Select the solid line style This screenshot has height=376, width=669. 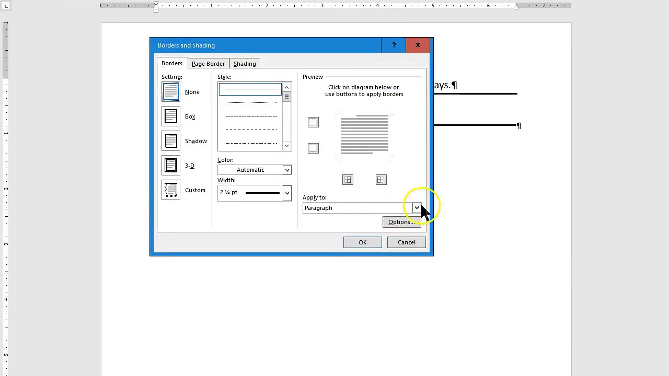(x=251, y=89)
